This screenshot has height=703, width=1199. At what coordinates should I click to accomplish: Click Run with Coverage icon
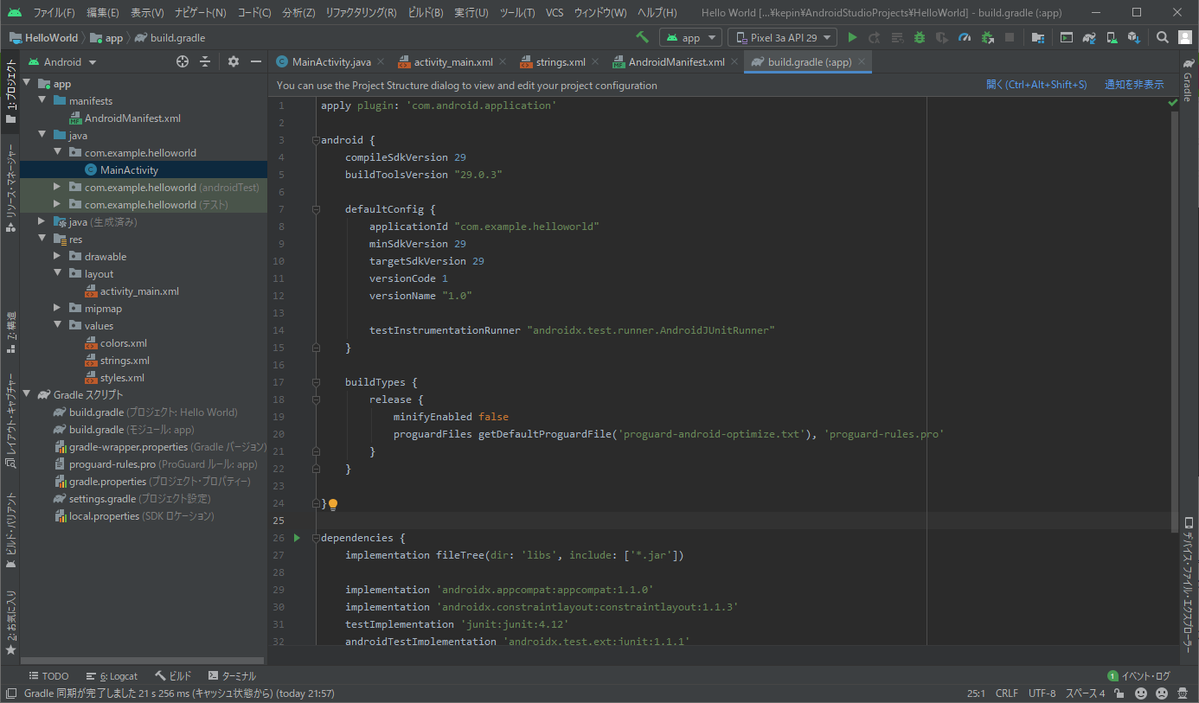(942, 37)
